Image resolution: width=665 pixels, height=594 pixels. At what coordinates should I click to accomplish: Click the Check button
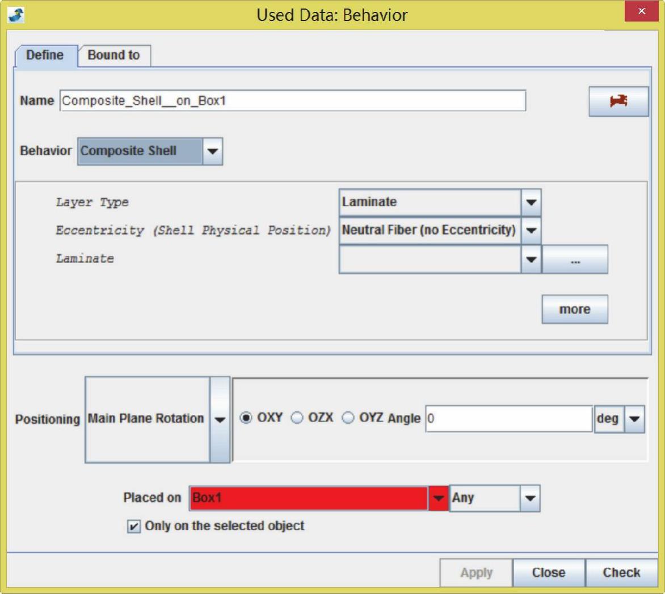click(621, 572)
